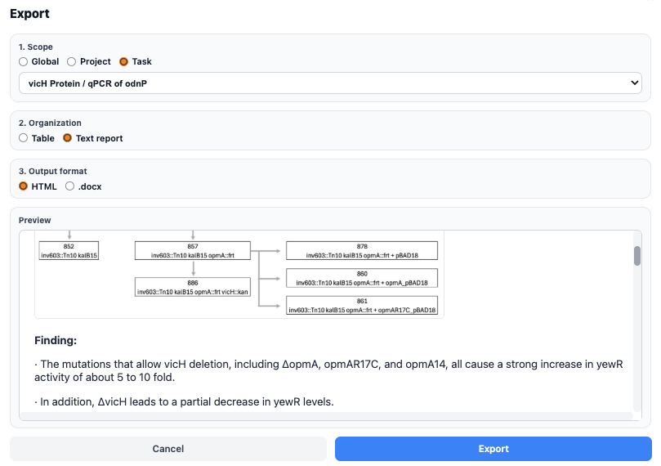Screen dimensions: 661x466
Task: Select the Global scope radio button
Action: [x=23, y=61]
